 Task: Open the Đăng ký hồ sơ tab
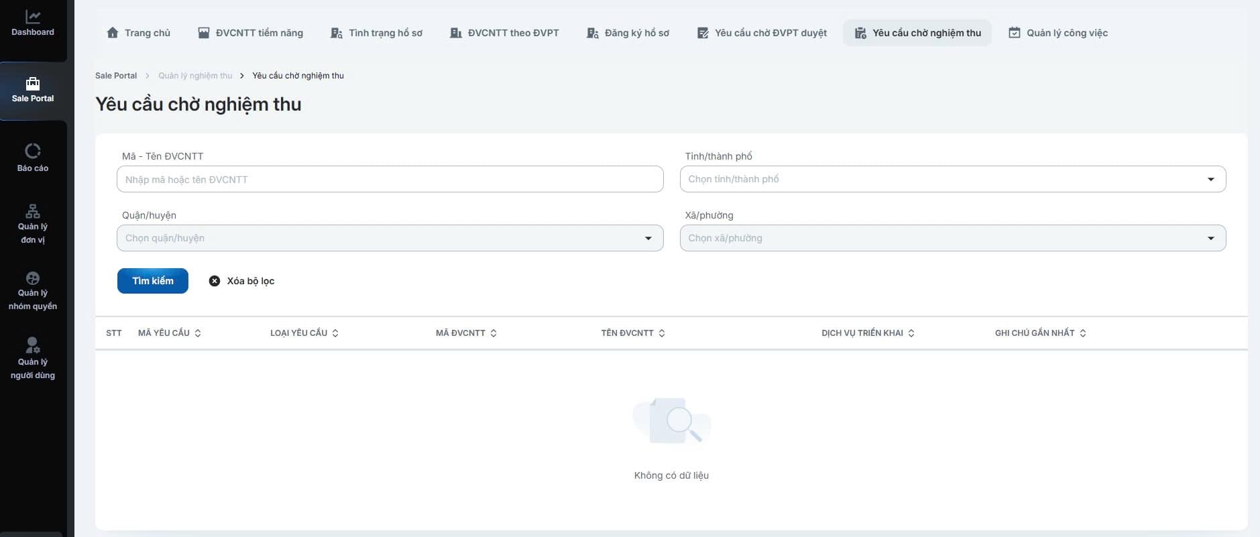[x=628, y=33]
